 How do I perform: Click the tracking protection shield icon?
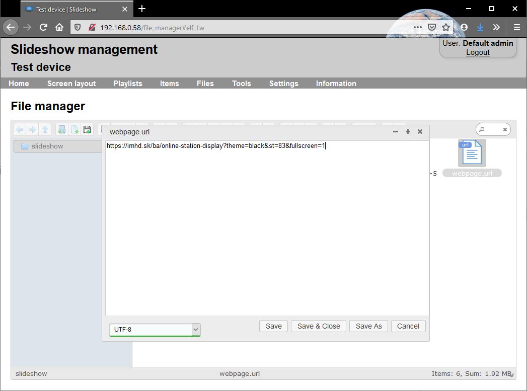pyautogui.click(x=78, y=28)
